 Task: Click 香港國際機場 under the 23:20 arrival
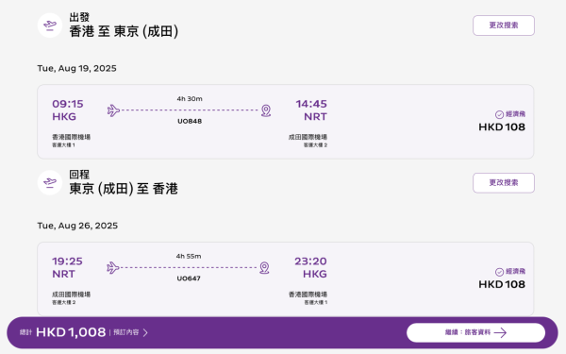308,295
